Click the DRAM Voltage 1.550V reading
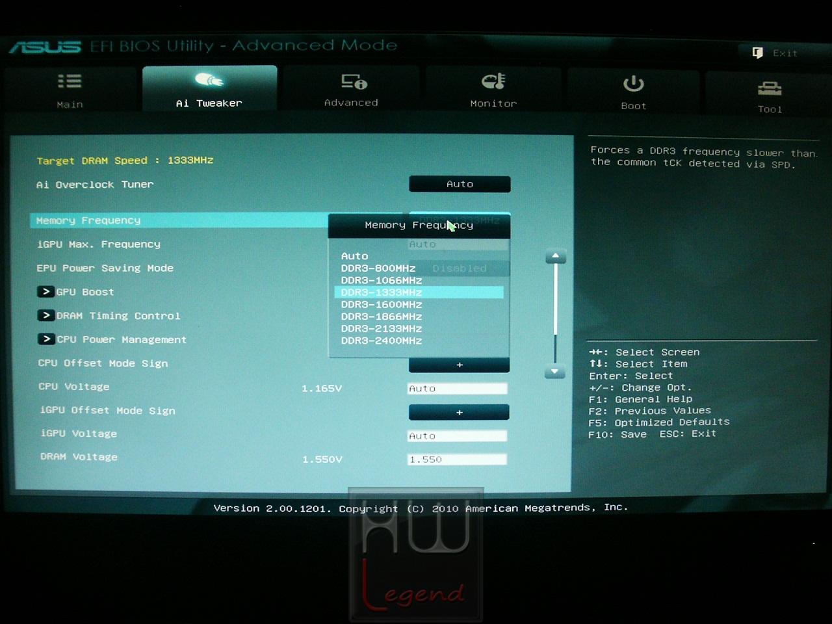The height and width of the screenshot is (624, 832). pyautogui.click(x=322, y=460)
